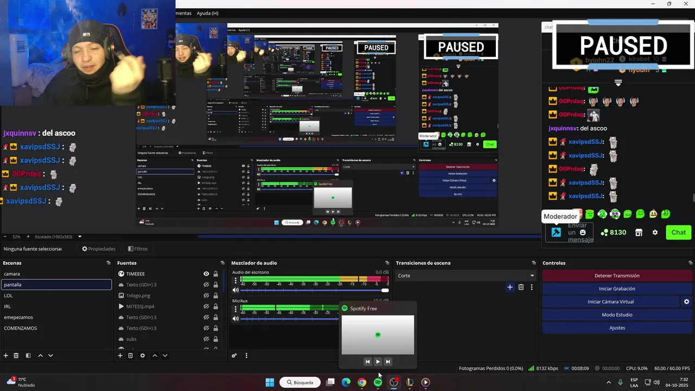Click Spotify next track button
695x391 pixels.
click(x=388, y=362)
